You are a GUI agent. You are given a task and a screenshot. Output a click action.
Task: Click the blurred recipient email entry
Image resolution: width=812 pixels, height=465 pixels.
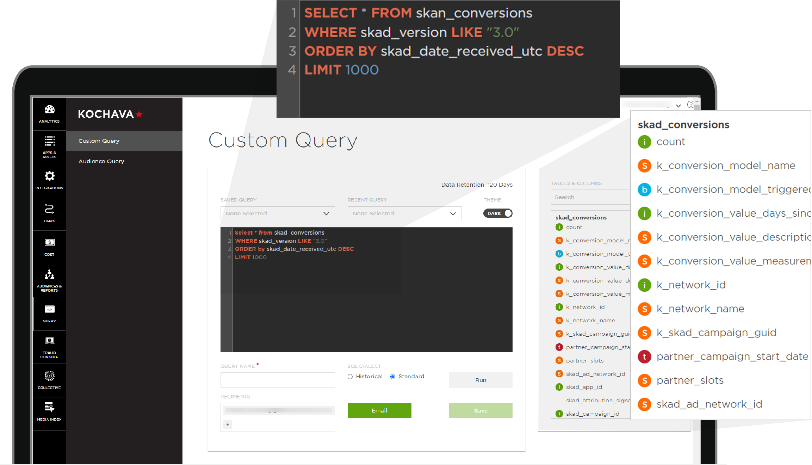tap(278, 410)
